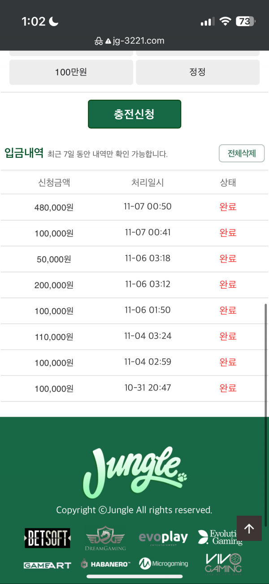Viewport: 269px width, 584px height.
Task: Select the 상태 column header
Action: tap(228, 183)
